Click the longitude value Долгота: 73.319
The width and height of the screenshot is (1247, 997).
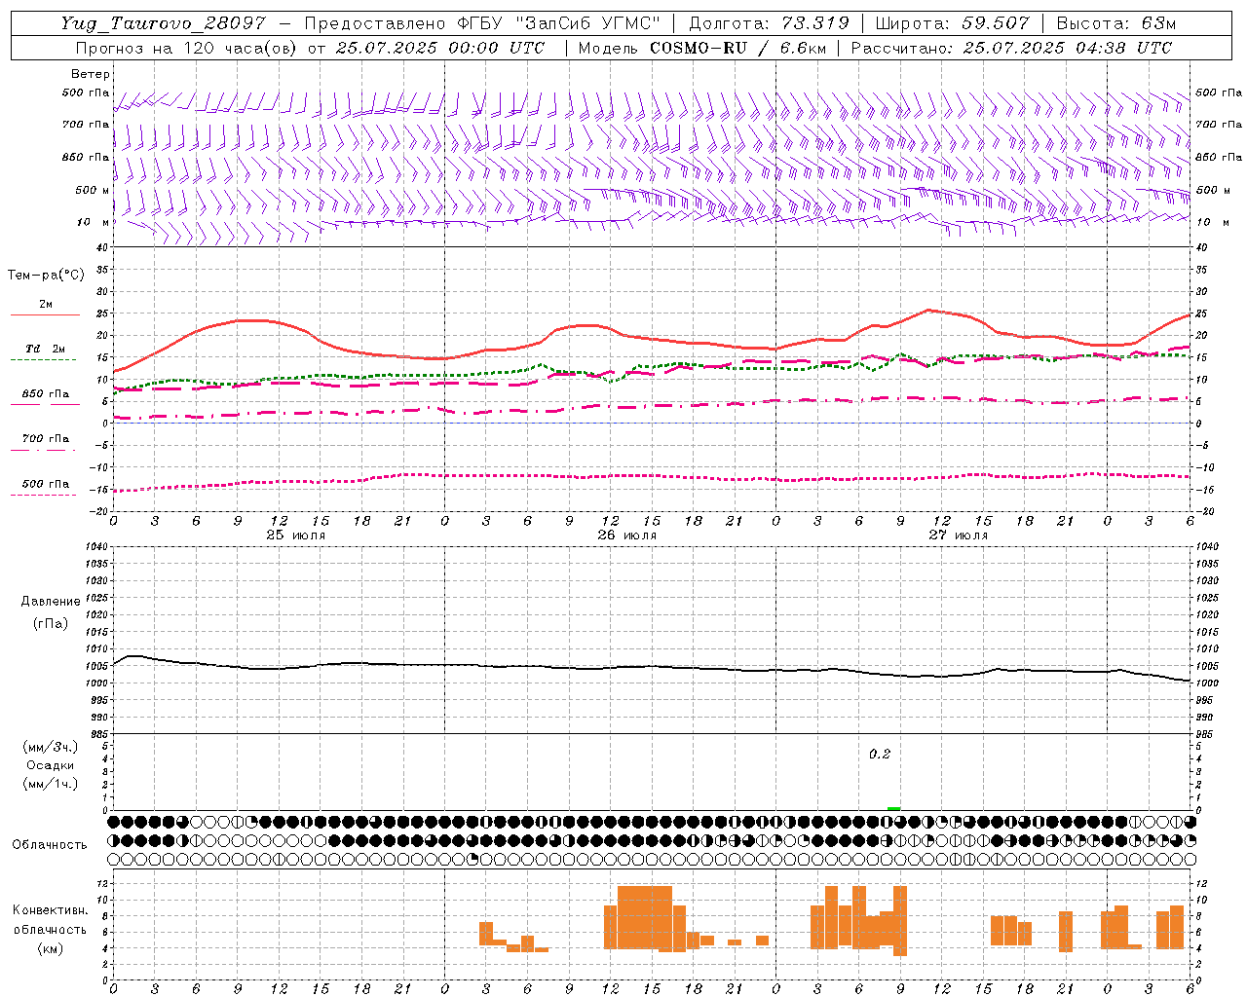[769, 23]
